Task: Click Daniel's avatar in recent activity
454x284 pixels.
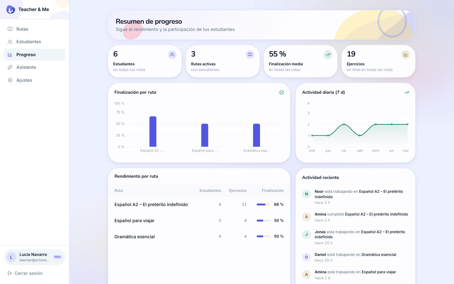Action: click(x=306, y=257)
